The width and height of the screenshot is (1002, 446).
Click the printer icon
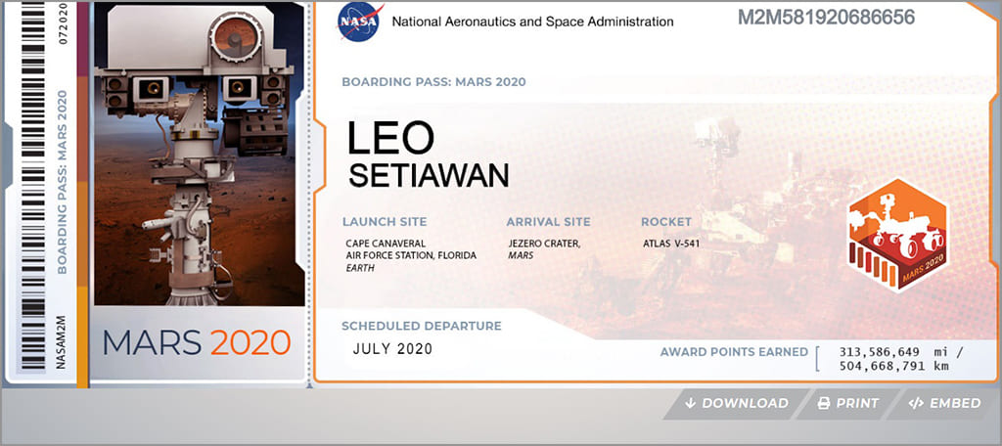click(x=824, y=403)
